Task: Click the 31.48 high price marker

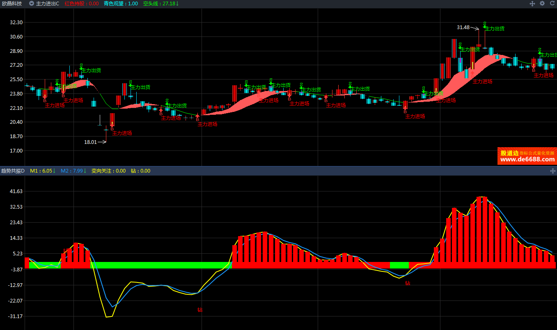Action: coord(463,27)
